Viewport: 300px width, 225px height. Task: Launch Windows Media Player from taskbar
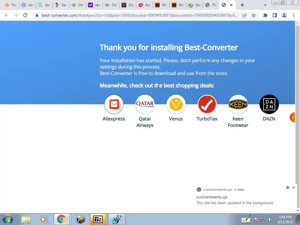click(44, 219)
